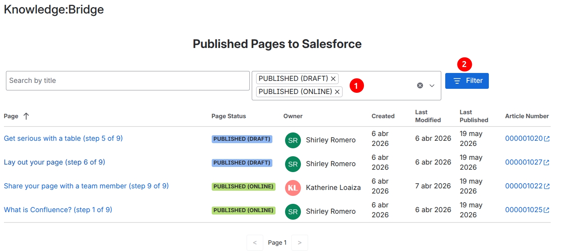Open the "What is Confluence? (step 1 of 9)" page
561x251 pixels.
coord(58,210)
